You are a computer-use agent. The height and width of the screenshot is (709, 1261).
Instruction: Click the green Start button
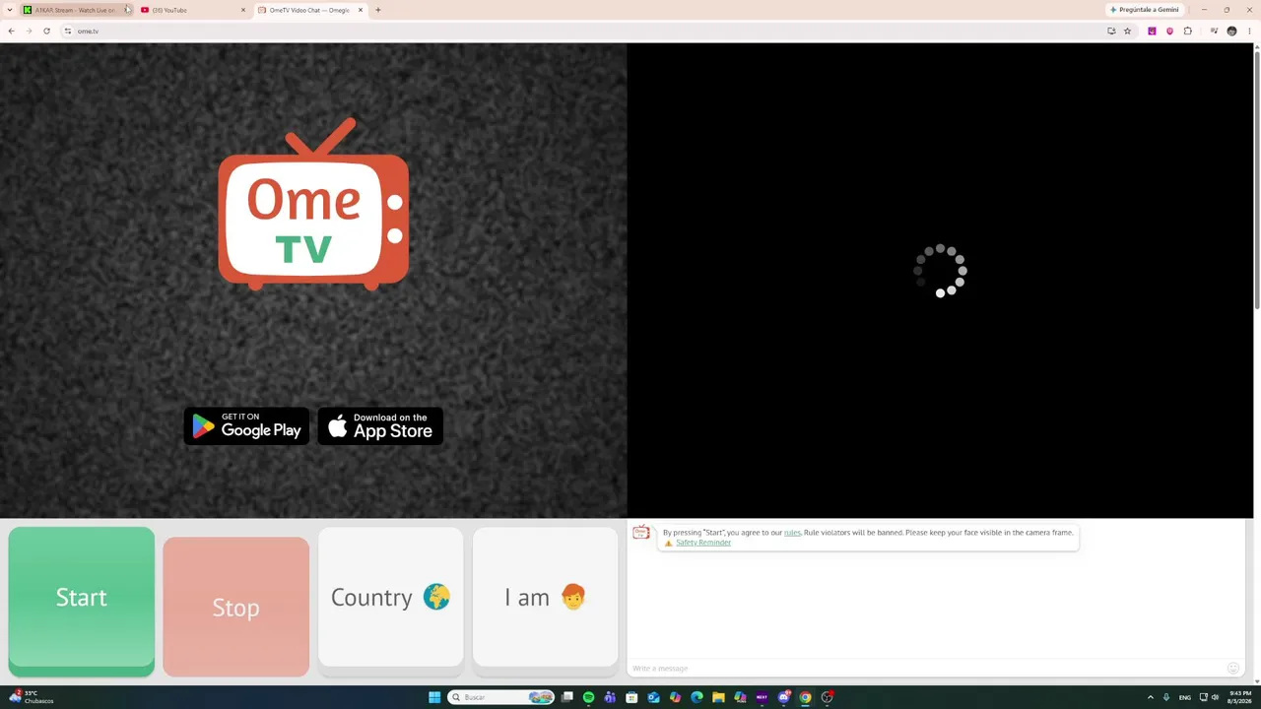pos(81,600)
